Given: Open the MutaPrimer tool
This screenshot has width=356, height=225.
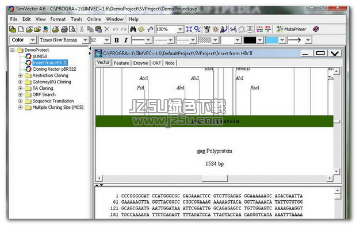Looking at the screenshot, I should point(291,29).
